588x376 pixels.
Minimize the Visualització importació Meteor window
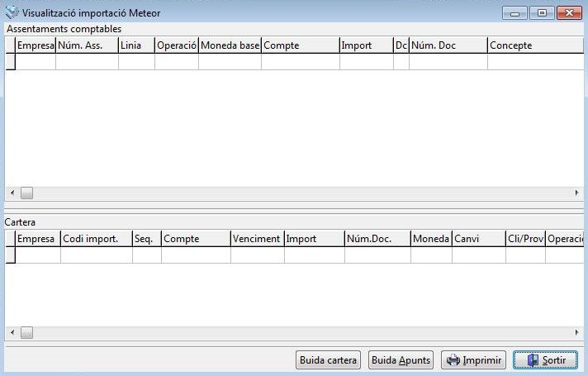[514, 13]
